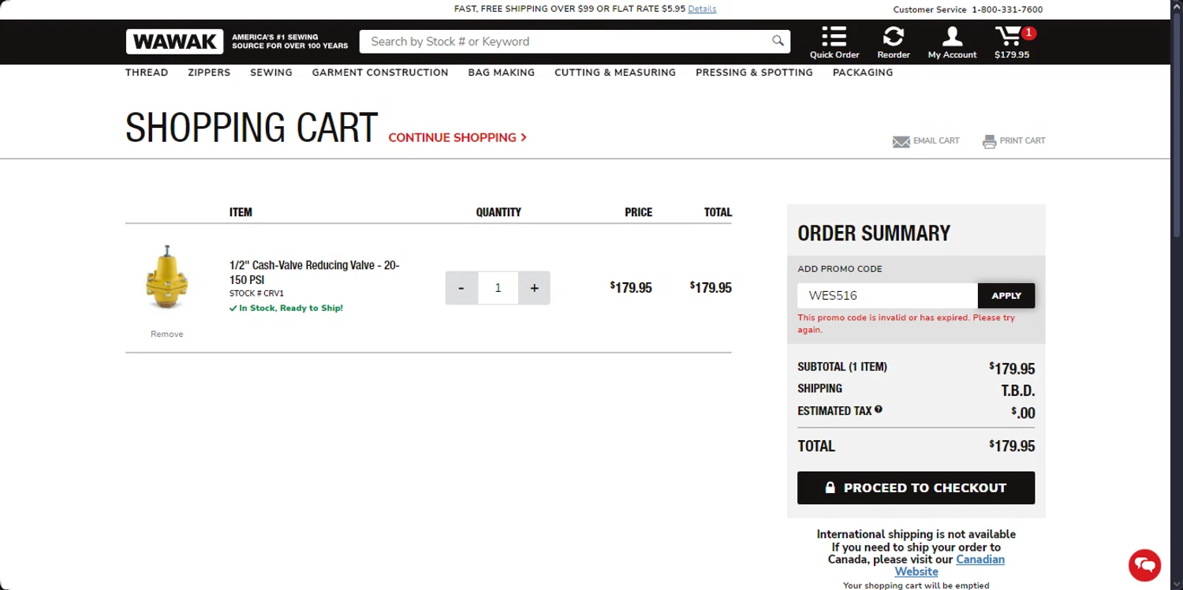
Task: Click the estimated tax help icon
Action: [878, 409]
